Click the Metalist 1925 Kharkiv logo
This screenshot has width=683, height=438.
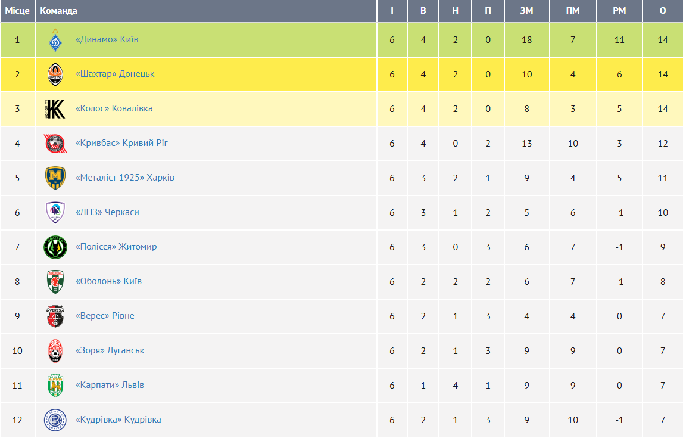pyautogui.click(x=55, y=178)
